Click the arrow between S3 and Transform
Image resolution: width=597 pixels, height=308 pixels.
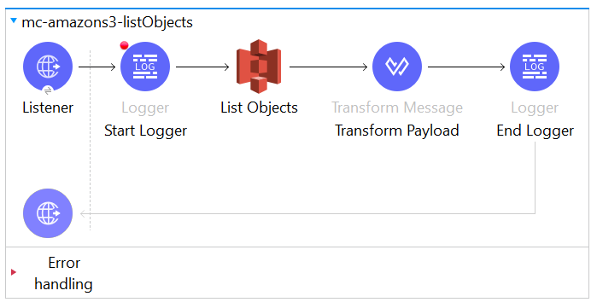click(328, 67)
